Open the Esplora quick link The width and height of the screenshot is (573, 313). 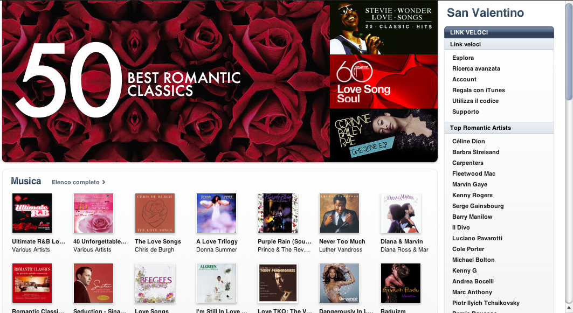coord(463,58)
